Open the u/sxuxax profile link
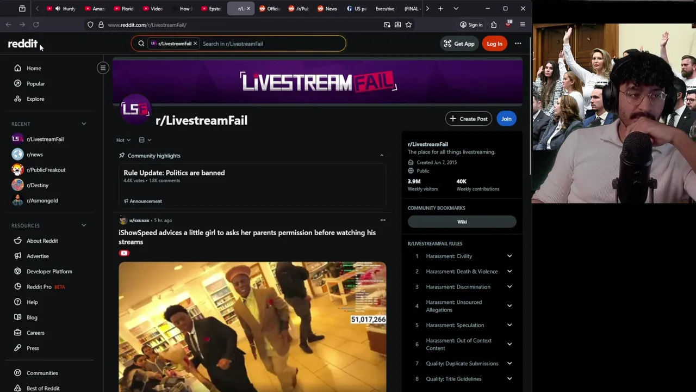Viewport: 696px width, 392px height. pos(139,220)
